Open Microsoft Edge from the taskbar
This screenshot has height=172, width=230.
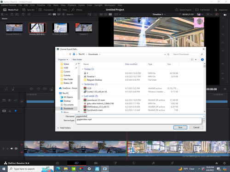pos(58,169)
